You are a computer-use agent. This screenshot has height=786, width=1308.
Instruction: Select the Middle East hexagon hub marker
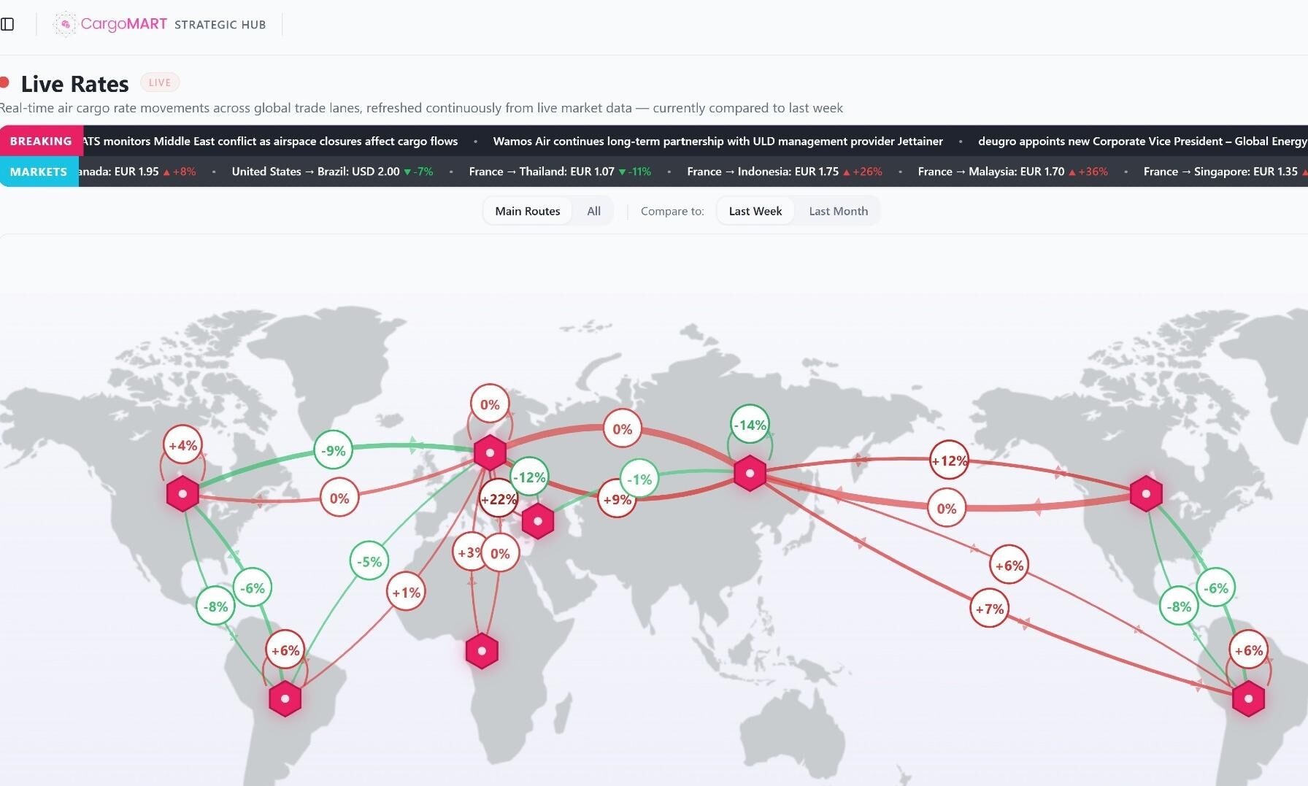pos(538,521)
